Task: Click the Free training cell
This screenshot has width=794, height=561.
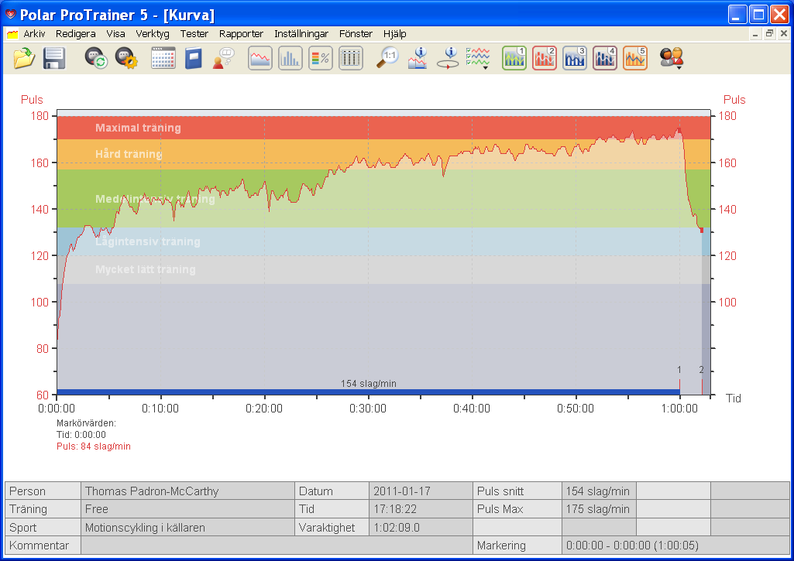Action: pyautogui.click(x=188, y=509)
